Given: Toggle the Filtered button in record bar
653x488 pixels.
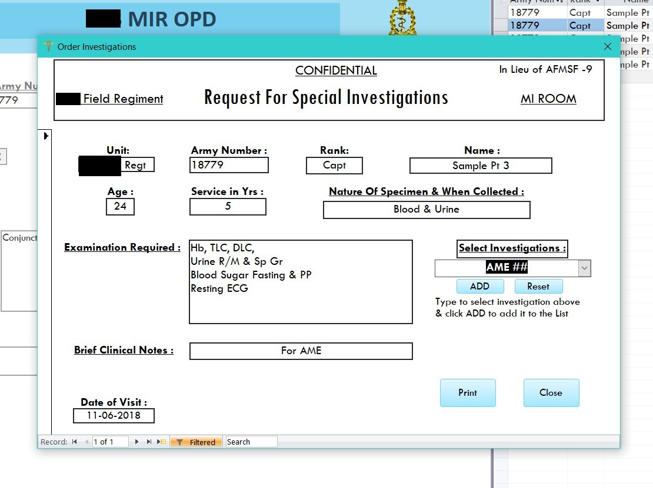Looking at the screenshot, I should [x=196, y=442].
